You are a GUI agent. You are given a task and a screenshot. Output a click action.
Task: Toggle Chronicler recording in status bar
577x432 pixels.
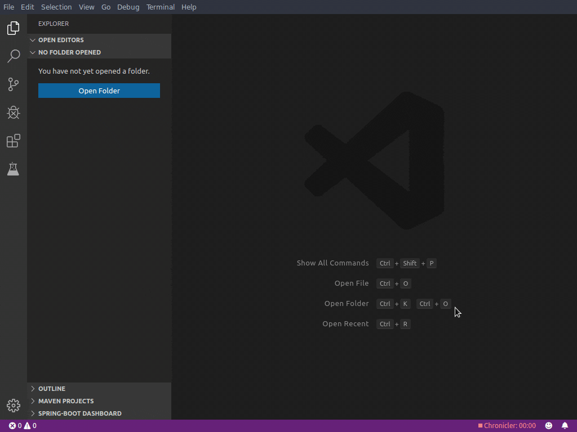coord(507,426)
